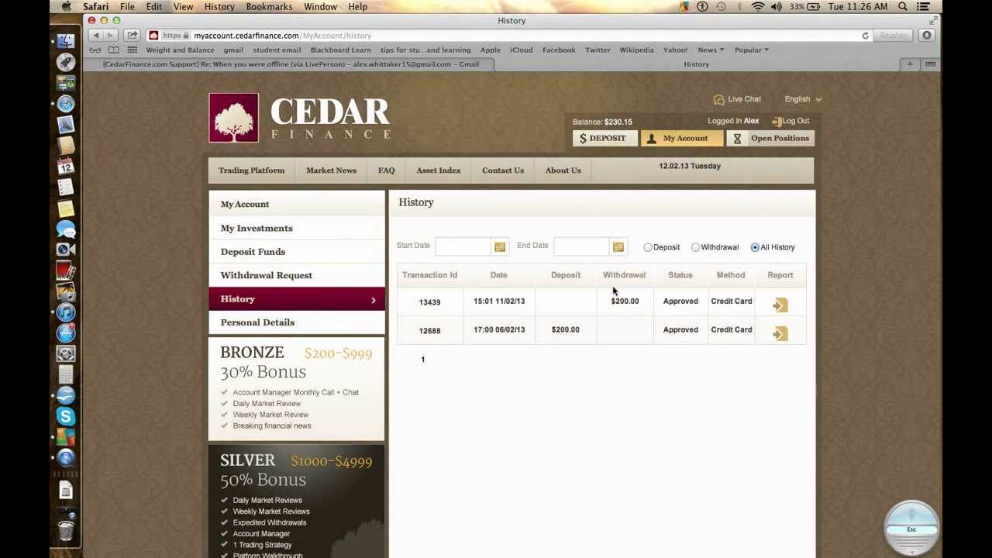
Task: Open Personal Details in the sidebar
Action: click(x=297, y=322)
